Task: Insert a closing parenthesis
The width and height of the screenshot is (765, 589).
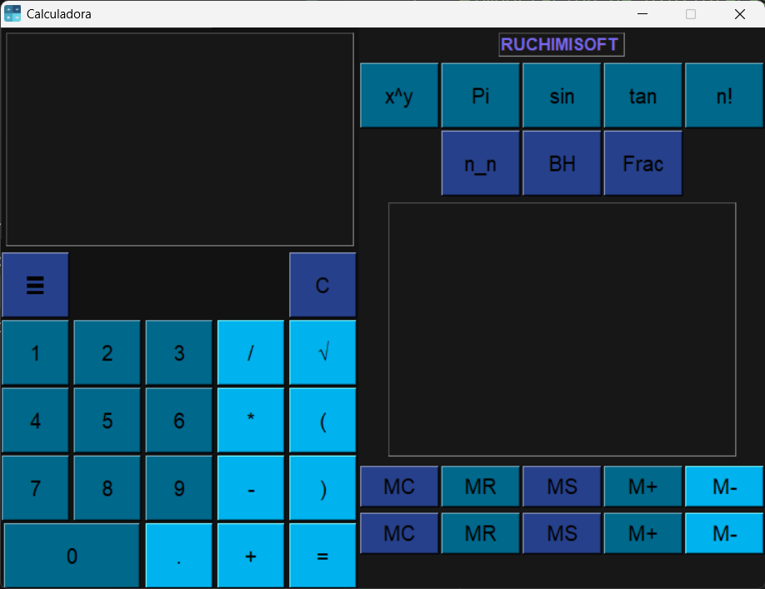Action: click(x=322, y=487)
